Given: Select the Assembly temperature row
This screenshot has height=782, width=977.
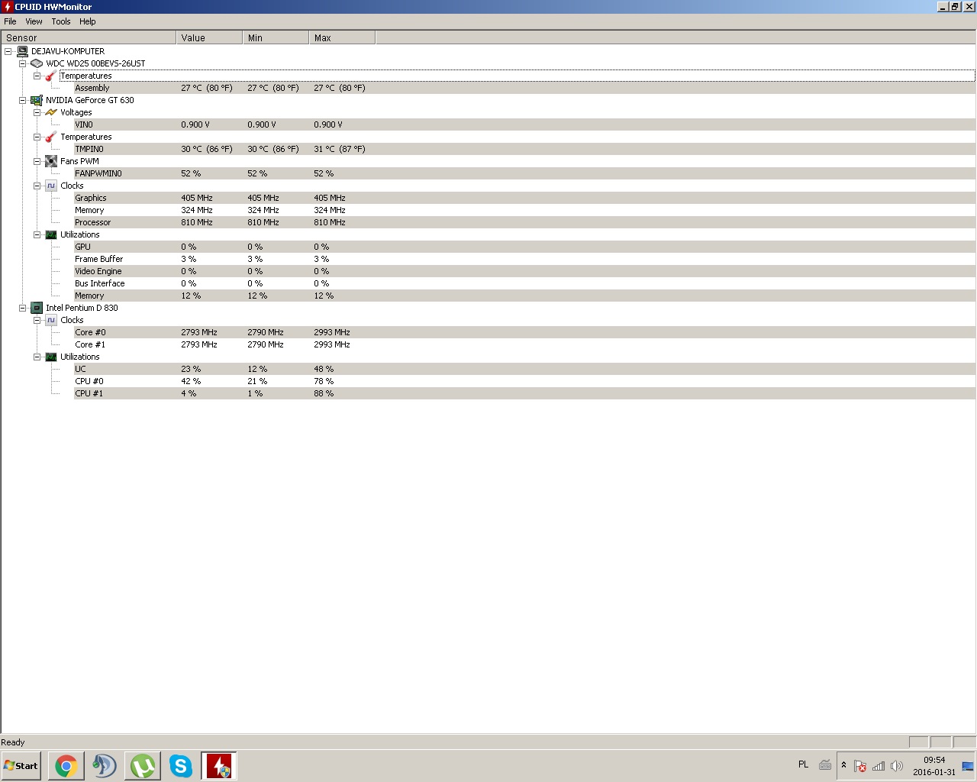Looking at the screenshot, I should (524, 88).
